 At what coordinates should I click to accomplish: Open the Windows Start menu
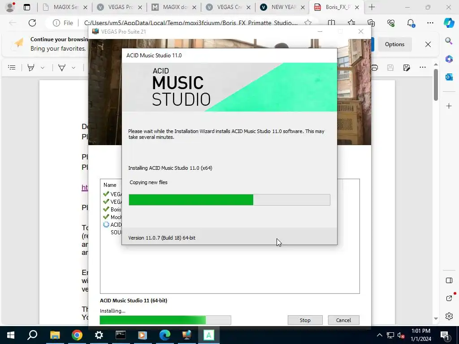(x=11, y=335)
